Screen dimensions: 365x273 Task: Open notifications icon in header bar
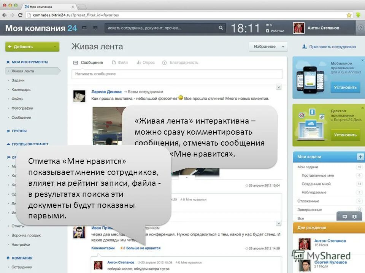point(95,28)
